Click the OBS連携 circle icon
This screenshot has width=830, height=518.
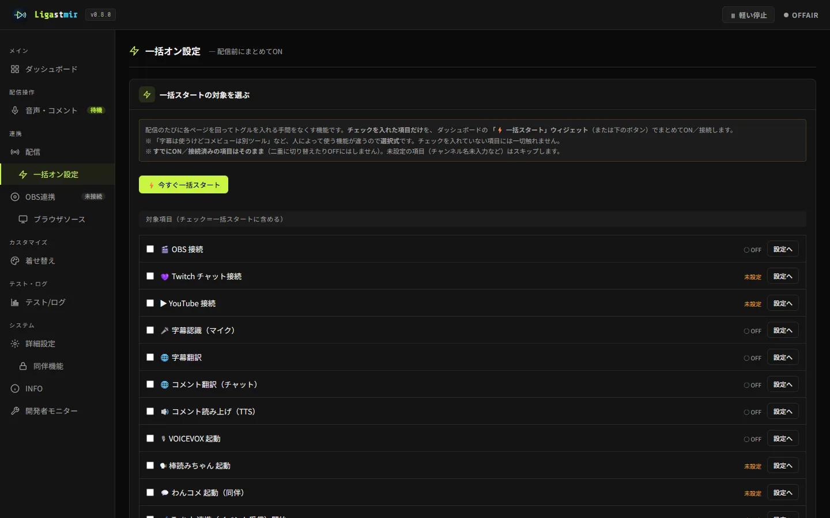click(x=15, y=197)
